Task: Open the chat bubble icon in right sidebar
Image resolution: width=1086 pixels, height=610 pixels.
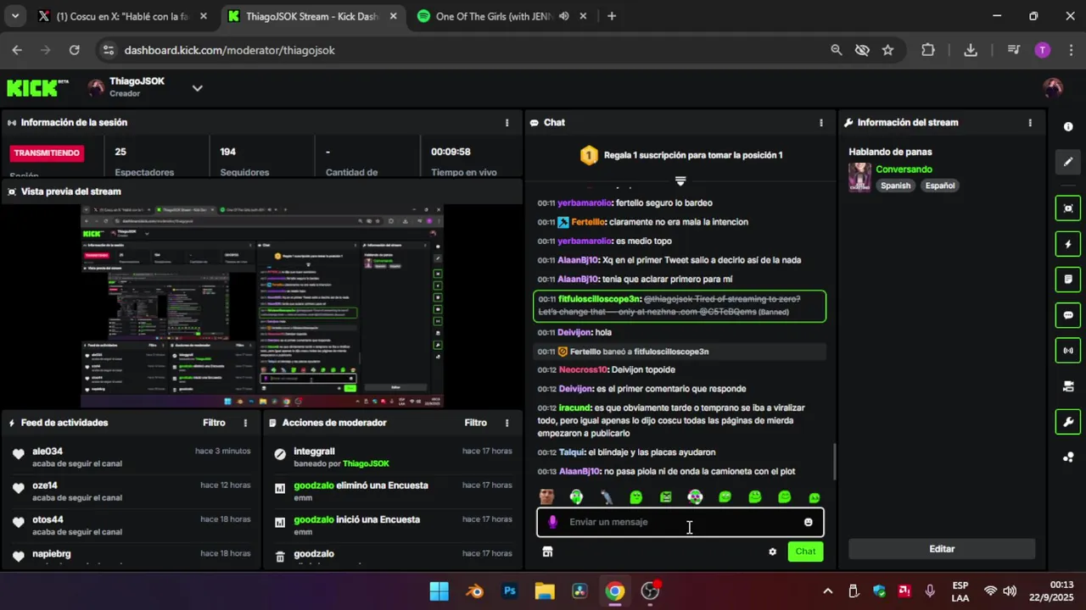Action: click(1068, 315)
